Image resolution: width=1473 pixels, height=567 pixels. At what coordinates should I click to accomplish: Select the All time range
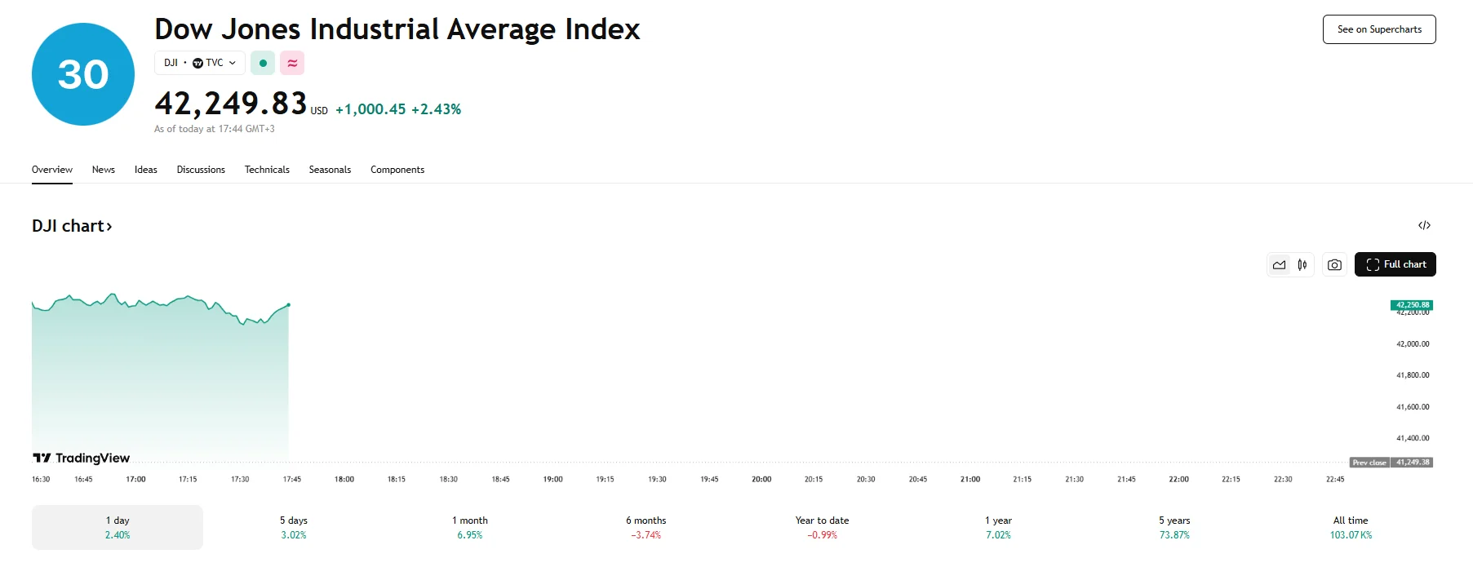[1351, 527]
